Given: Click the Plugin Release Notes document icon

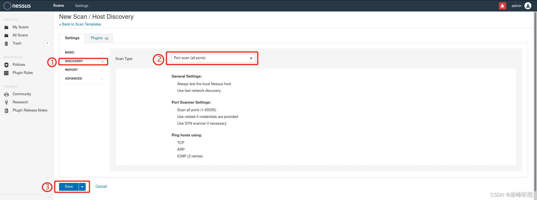Looking at the screenshot, I should tap(6, 110).
